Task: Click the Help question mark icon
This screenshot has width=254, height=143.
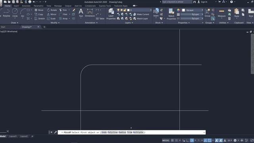Action: click(x=231, y=2)
